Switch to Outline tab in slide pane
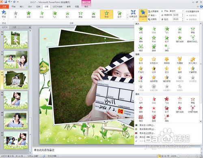Screen dimensions: 203x158 [14, 27]
